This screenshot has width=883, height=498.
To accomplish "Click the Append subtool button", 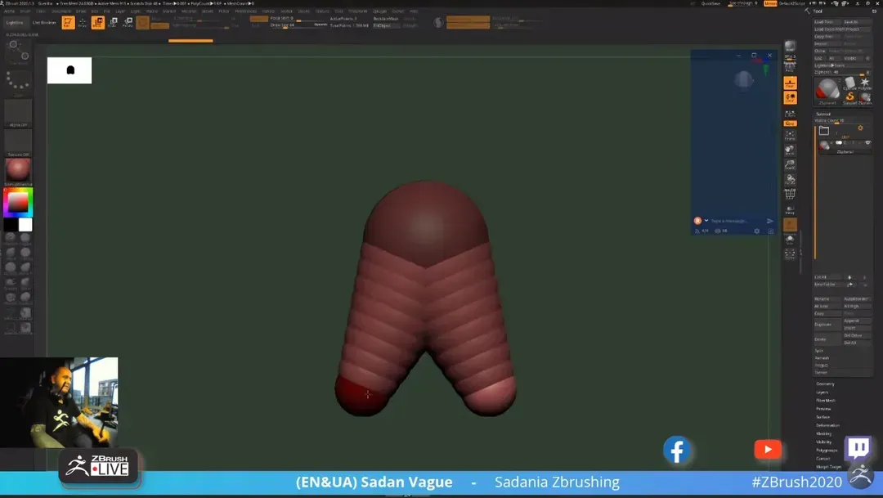I will [851, 321].
